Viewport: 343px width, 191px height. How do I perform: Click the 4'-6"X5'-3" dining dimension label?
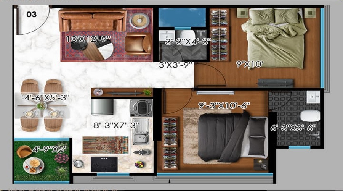(46, 97)
